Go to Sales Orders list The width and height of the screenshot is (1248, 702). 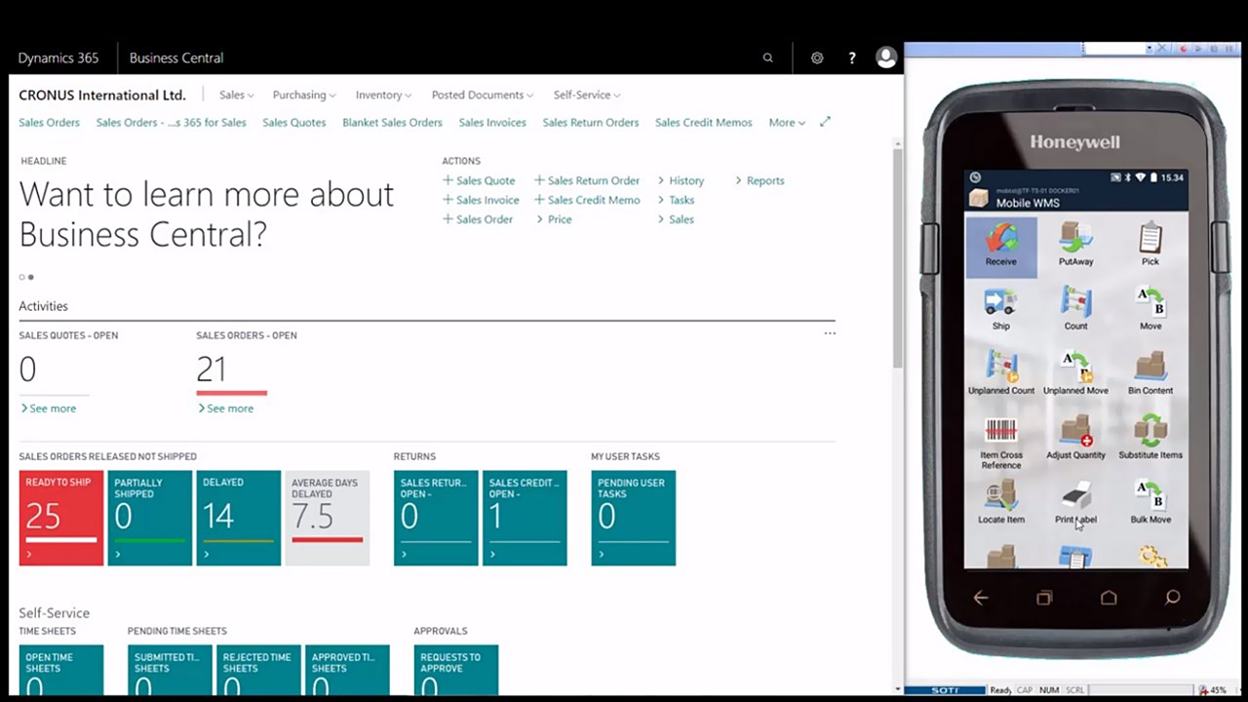point(49,122)
